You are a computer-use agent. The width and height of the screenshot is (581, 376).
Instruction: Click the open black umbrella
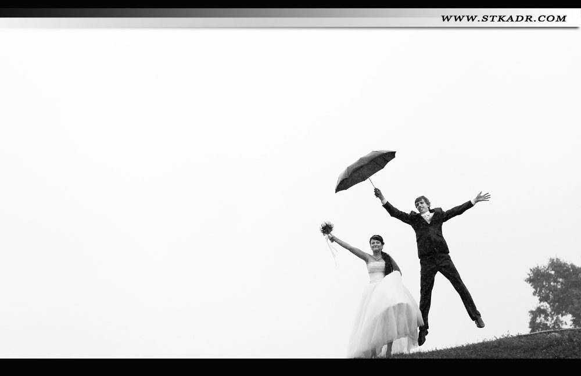(x=364, y=169)
